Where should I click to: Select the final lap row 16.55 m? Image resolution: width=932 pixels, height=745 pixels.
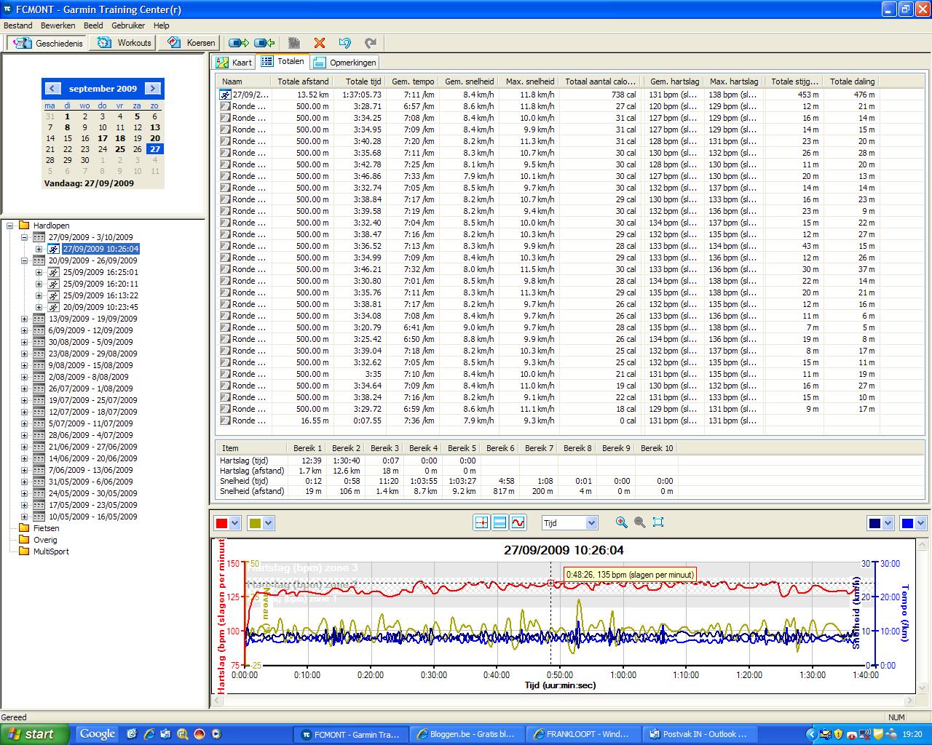[x=548, y=421]
